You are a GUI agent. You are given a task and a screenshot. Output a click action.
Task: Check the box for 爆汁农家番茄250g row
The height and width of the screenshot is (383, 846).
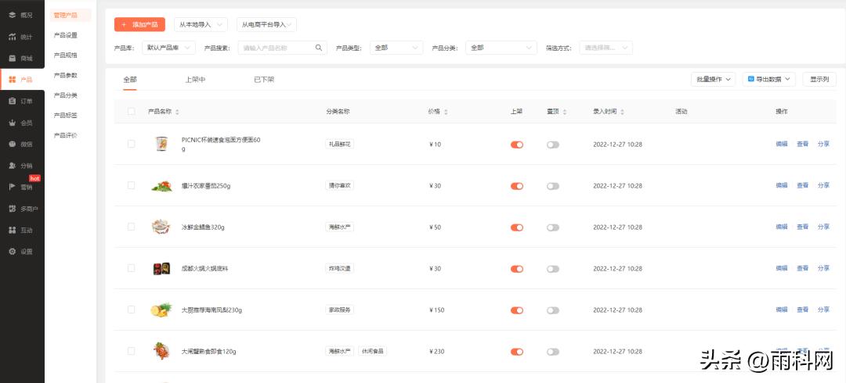coord(131,185)
